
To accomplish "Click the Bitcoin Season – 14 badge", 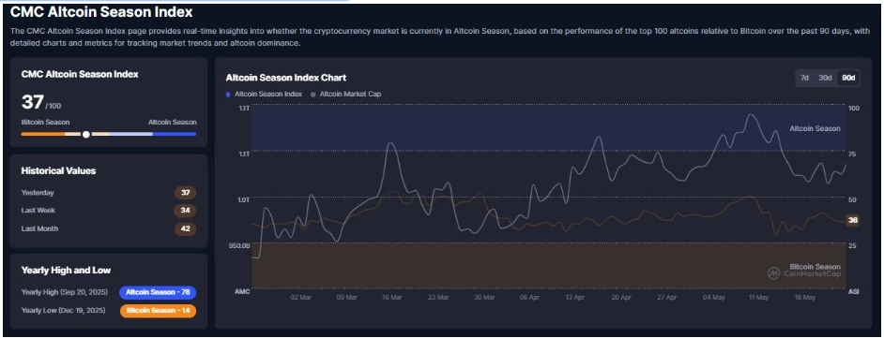I will coord(158,311).
